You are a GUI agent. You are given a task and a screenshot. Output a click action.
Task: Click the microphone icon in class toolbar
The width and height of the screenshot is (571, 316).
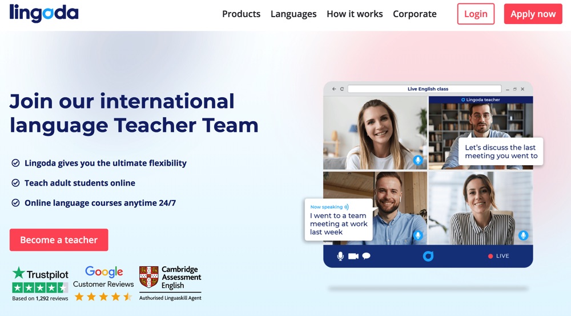pyautogui.click(x=340, y=256)
